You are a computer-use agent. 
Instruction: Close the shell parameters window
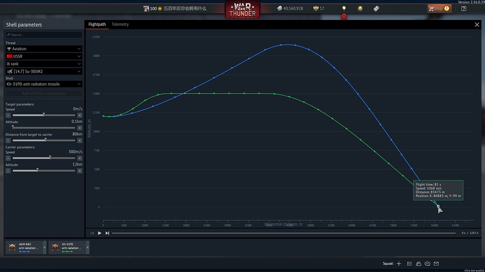[x=477, y=25]
